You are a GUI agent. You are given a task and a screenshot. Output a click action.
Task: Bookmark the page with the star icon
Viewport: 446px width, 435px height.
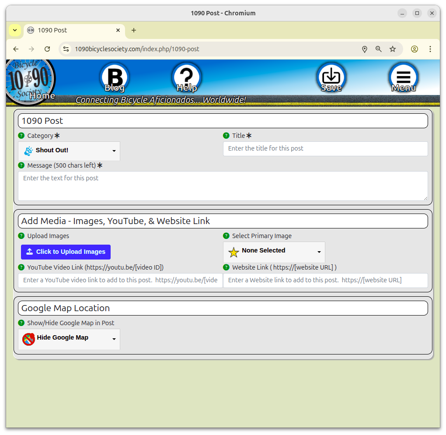pos(393,49)
